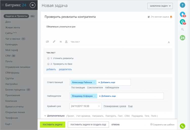
Task: Click the hamburger menu icon beside Битрикс
Action: 3,5
